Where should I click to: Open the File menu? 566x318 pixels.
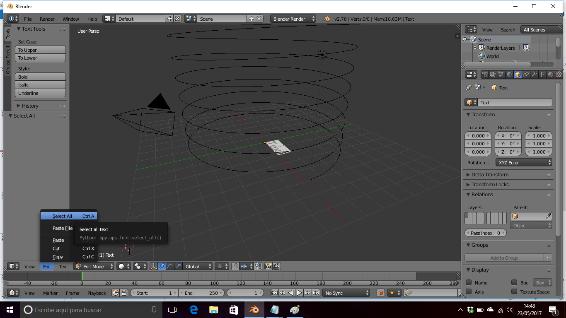point(28,19)
